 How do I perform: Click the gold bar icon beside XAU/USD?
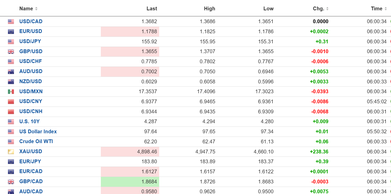[11, 152]
